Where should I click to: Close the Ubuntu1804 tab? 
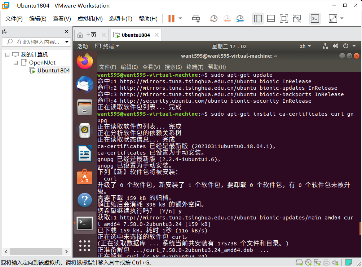[x=156, y=35]
